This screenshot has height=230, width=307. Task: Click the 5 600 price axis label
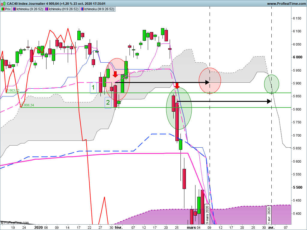[x=297, y=161]
